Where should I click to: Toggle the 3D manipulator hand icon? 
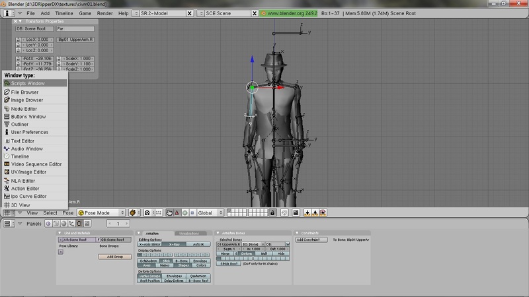(169, 213)
